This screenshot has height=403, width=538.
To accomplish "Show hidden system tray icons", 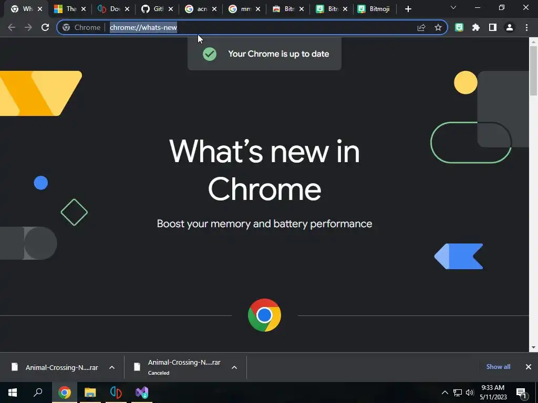I will pyautogui.click(x=444, y=393).
